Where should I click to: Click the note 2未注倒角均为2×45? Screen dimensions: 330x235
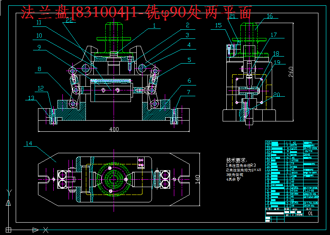click(x=244, y=170)
